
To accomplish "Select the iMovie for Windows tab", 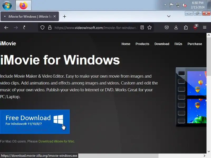I will pos(30,16).
